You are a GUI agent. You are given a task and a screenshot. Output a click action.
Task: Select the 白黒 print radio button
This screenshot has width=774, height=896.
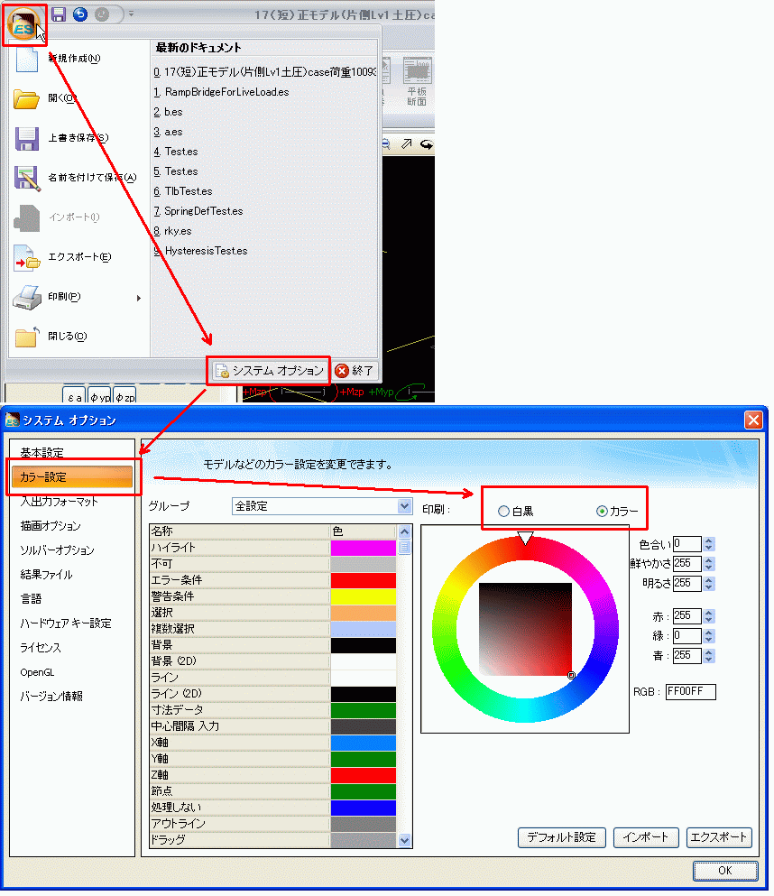pyautogui.click(x=503, y=512)
